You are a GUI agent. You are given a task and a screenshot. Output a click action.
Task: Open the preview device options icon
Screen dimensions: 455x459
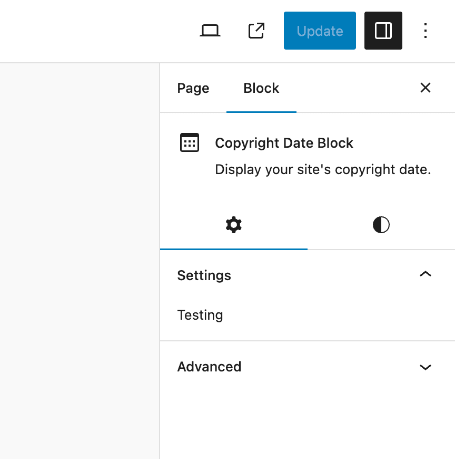(x=210, y=31)
